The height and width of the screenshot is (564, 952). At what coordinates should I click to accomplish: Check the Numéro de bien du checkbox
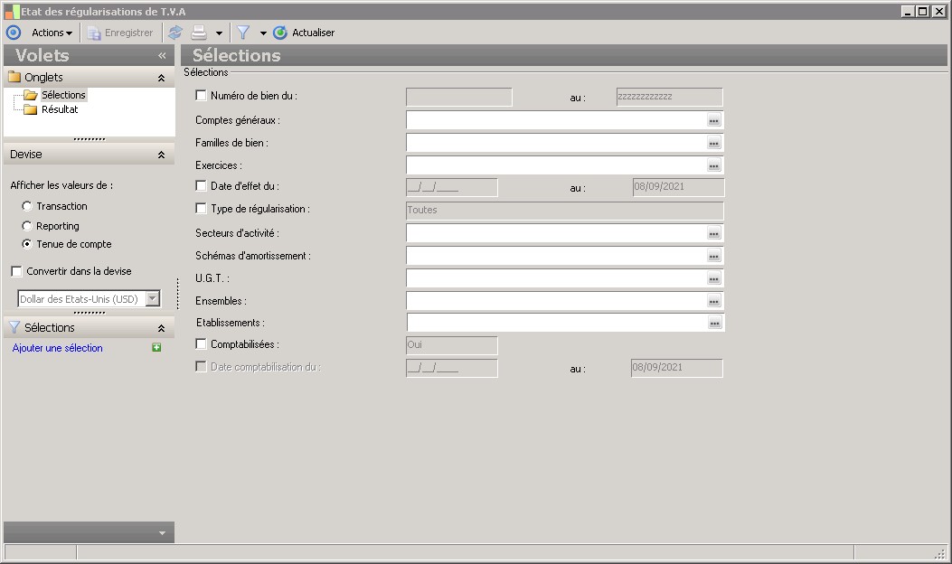pos(201,95)
